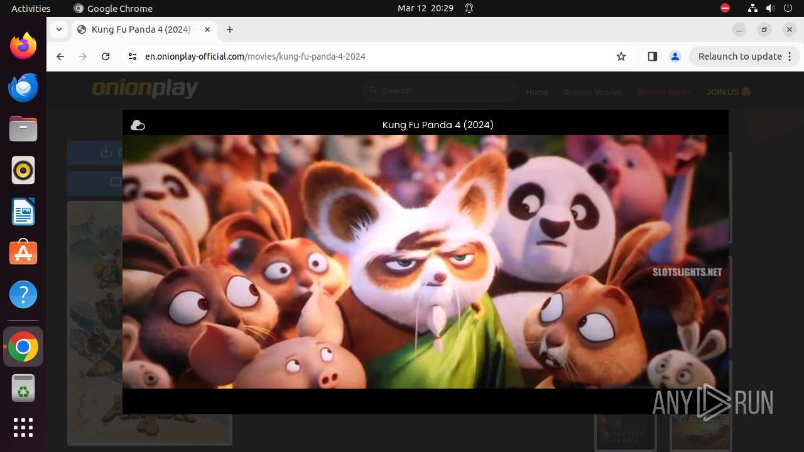This screenshot has height=452, width=804.
Task: Expand the tab search dropdown
Action: point(58,30)
